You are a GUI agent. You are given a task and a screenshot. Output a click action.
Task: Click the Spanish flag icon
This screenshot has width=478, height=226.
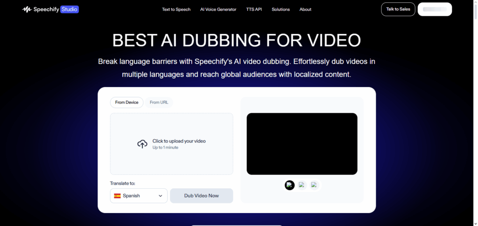click(x=117, y=196)
